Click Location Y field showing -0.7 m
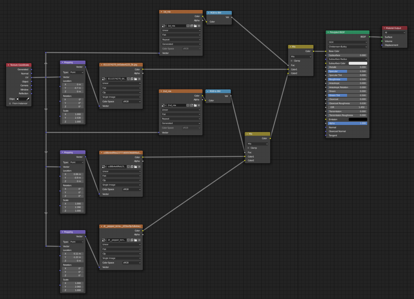The height and width of the screenshot is (299, 414). tap(73, 88)
